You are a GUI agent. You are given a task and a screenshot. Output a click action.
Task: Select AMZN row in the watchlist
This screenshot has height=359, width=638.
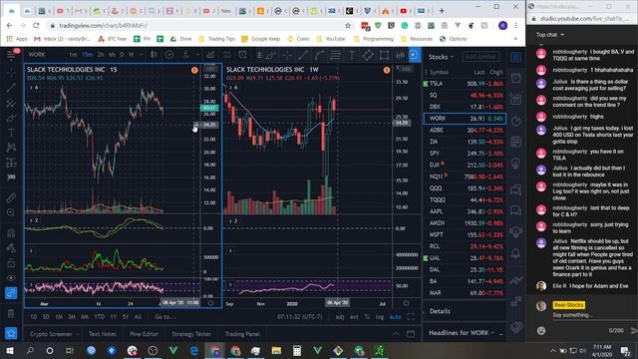point(465,223)
